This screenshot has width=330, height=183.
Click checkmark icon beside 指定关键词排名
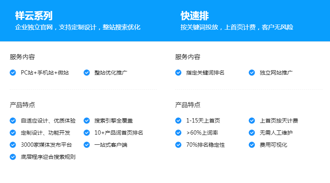click(x=178, y=73)
